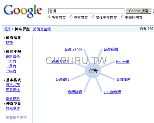Open the 台灣 yahoo wheel suggestion
The height and width of the screenshot is (123, 154).
tap(73, 49)
